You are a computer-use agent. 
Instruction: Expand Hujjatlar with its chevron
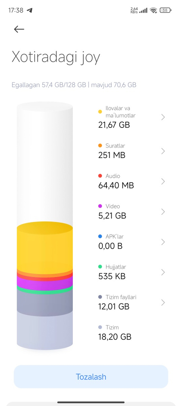click(163, 272)
